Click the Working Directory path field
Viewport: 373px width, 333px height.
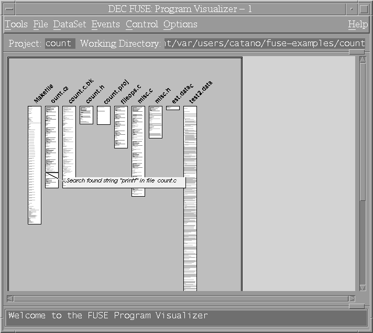(264, 44)
